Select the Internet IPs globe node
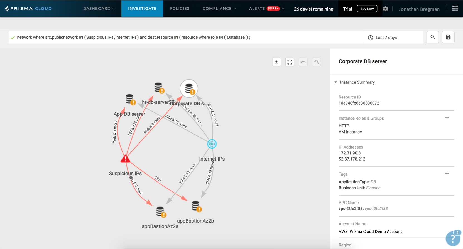The width and height of the screenshot is (463, 249). (x=212, y=144)
